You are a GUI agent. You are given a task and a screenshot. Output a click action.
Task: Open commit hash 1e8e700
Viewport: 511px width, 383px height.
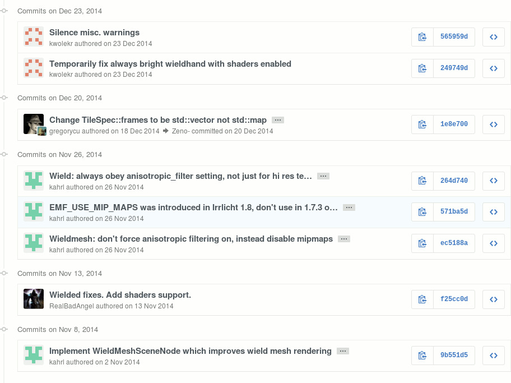pos(454,124)
